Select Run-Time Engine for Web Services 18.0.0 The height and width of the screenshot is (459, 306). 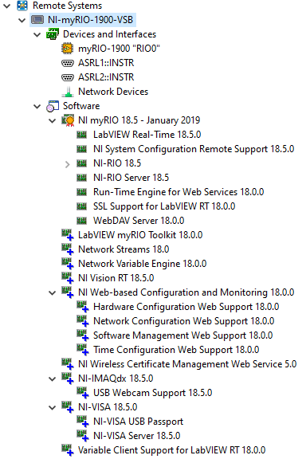[x=178, y=192]
